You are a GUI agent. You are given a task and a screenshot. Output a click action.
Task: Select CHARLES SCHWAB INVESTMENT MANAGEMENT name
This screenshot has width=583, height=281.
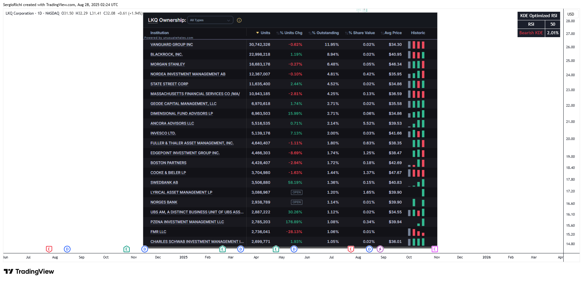click(197, 241)
